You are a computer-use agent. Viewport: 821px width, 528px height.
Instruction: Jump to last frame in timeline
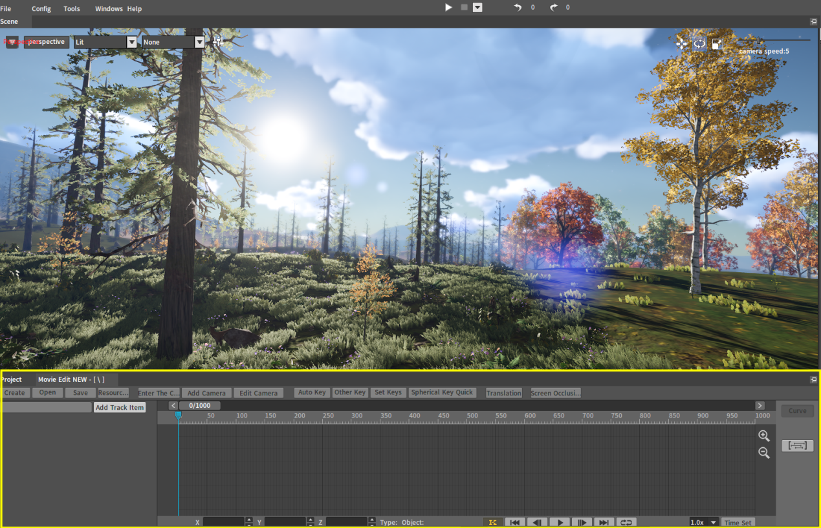click(603, 522)
